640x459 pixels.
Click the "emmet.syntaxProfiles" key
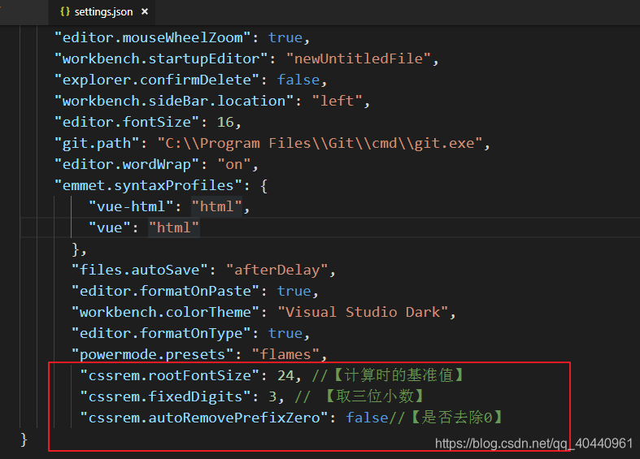click(x=148, y=186)
